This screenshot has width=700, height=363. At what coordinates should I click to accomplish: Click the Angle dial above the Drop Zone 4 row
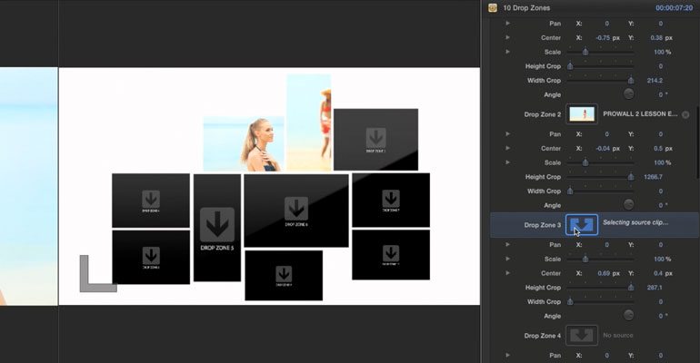(x=628, y=315)
